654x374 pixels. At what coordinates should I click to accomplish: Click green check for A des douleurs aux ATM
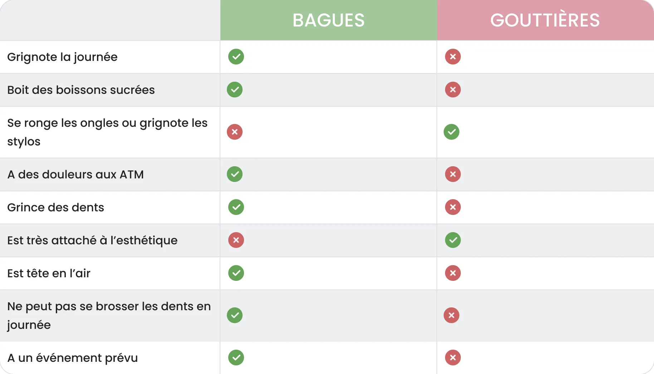(x=235, y=174)
